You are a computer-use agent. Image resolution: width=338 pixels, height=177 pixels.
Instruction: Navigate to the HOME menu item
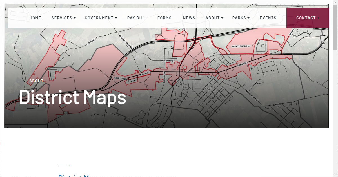click(x=35, y=18)
